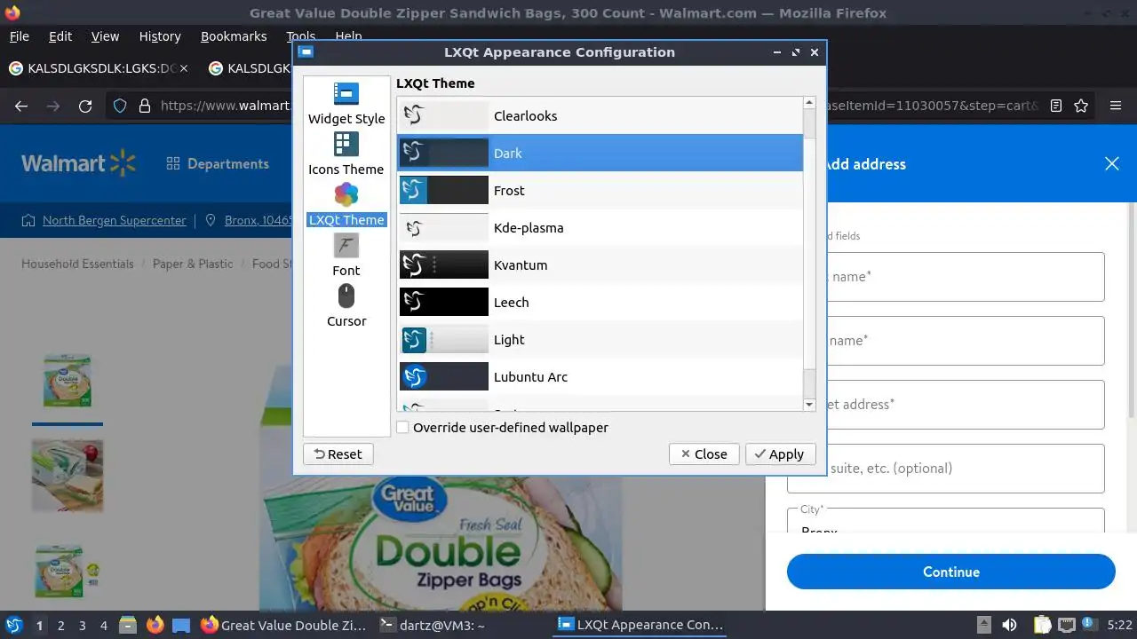The width and height of the screenshot is (1137, 639).
Task: Select the Kvantum theme
Action: point(600,265)
